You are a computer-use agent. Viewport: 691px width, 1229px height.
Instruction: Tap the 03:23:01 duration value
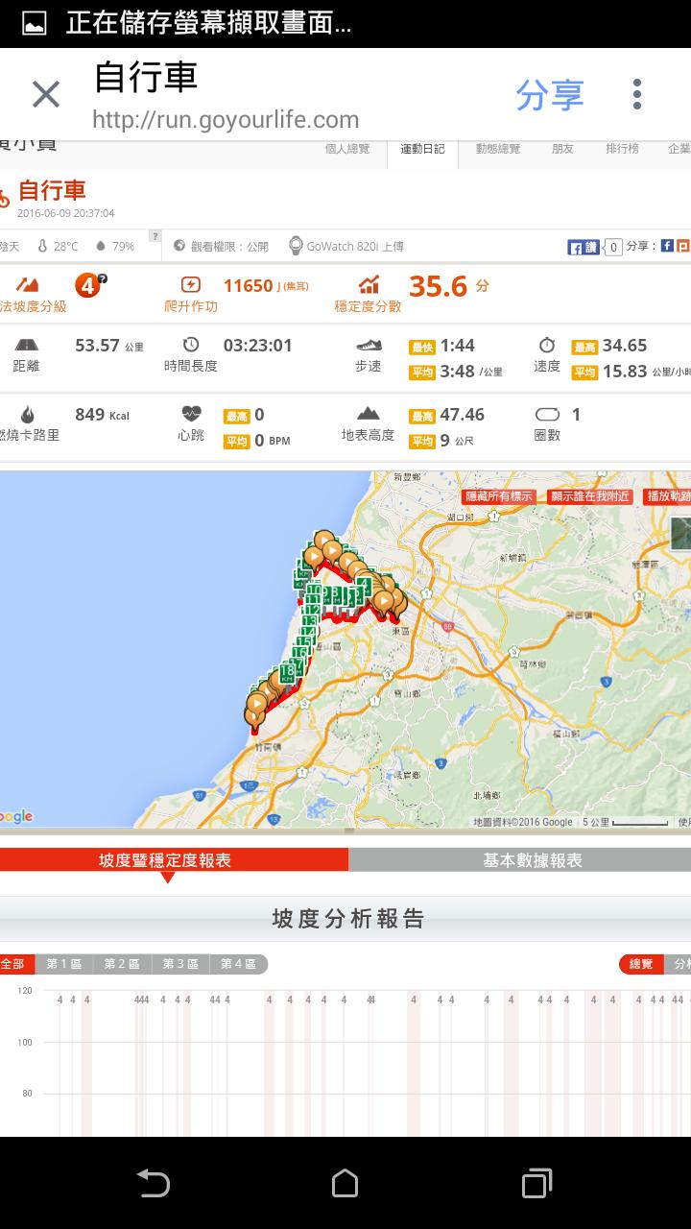pyautogui.click(x=258, y=346)
